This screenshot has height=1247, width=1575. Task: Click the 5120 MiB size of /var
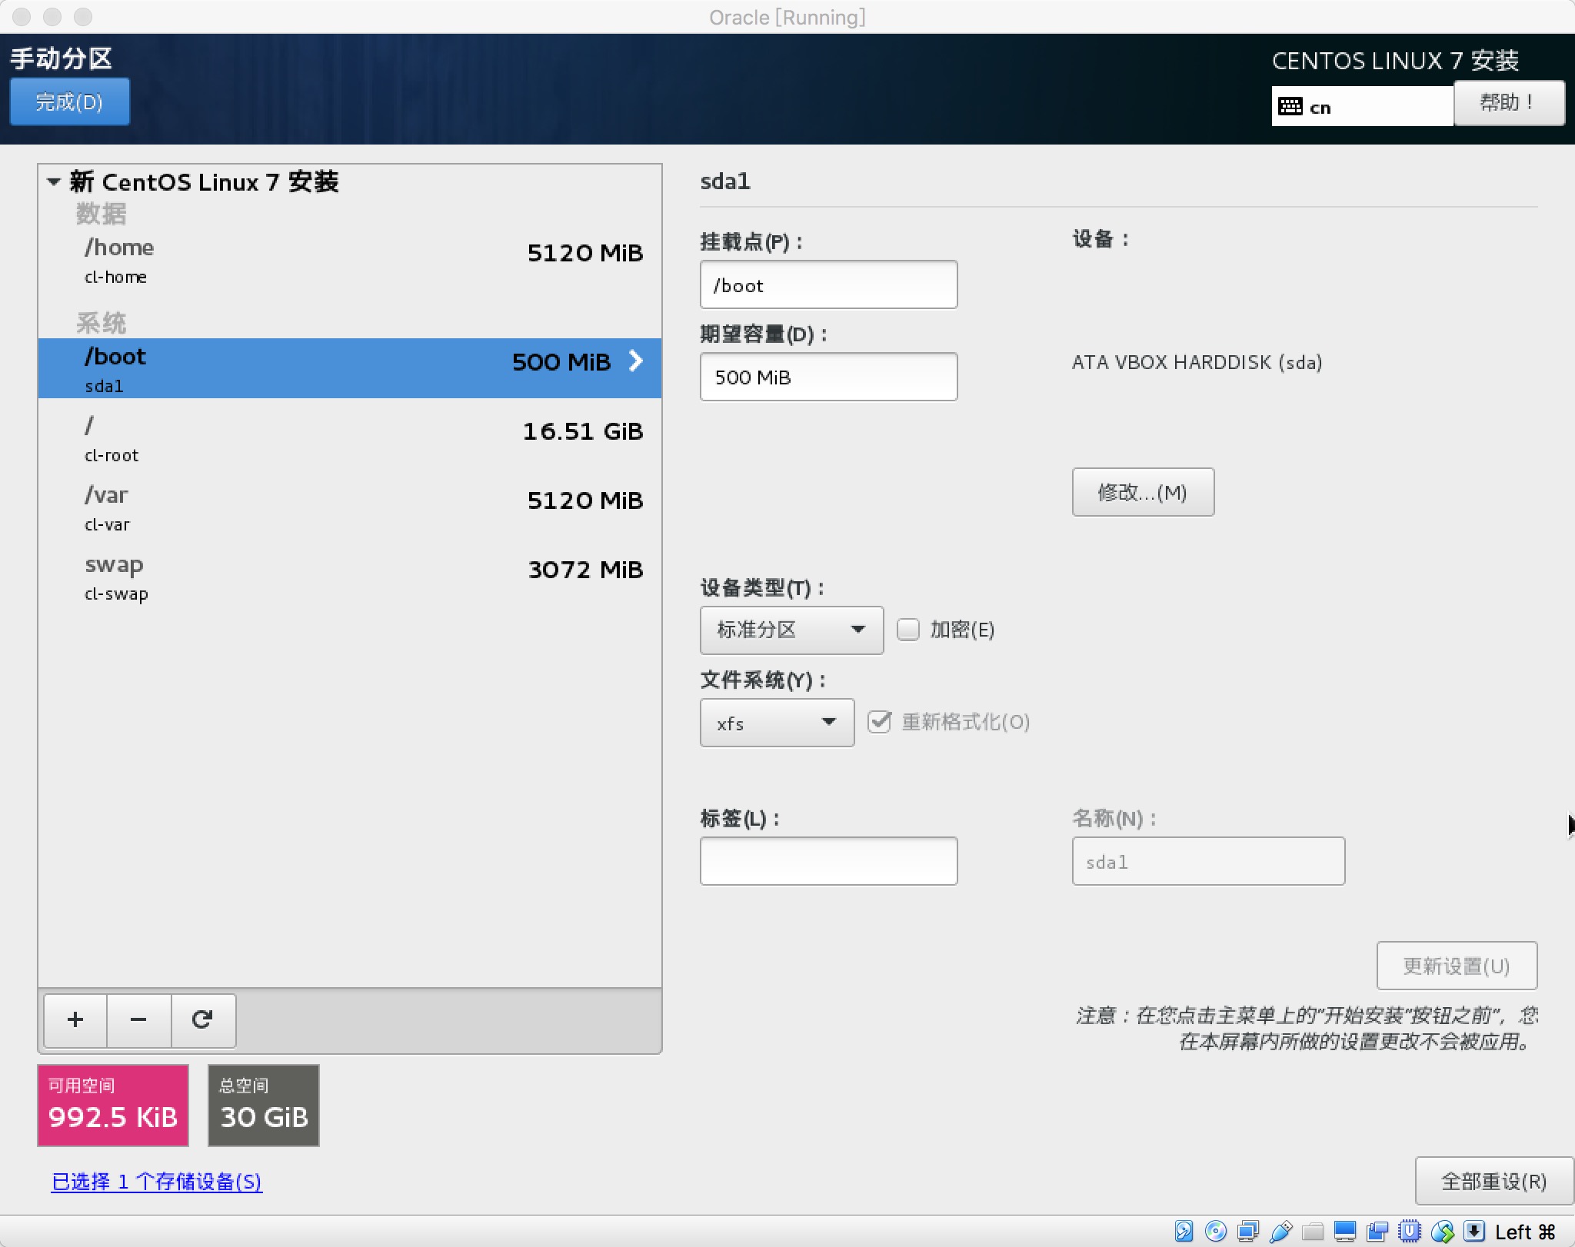click(585, 500)
